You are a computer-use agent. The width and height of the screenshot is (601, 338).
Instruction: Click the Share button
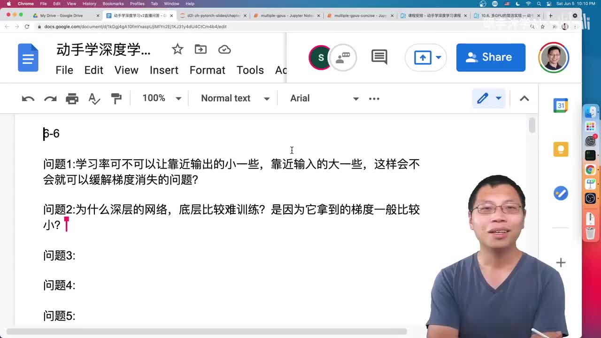pos(491,57)
